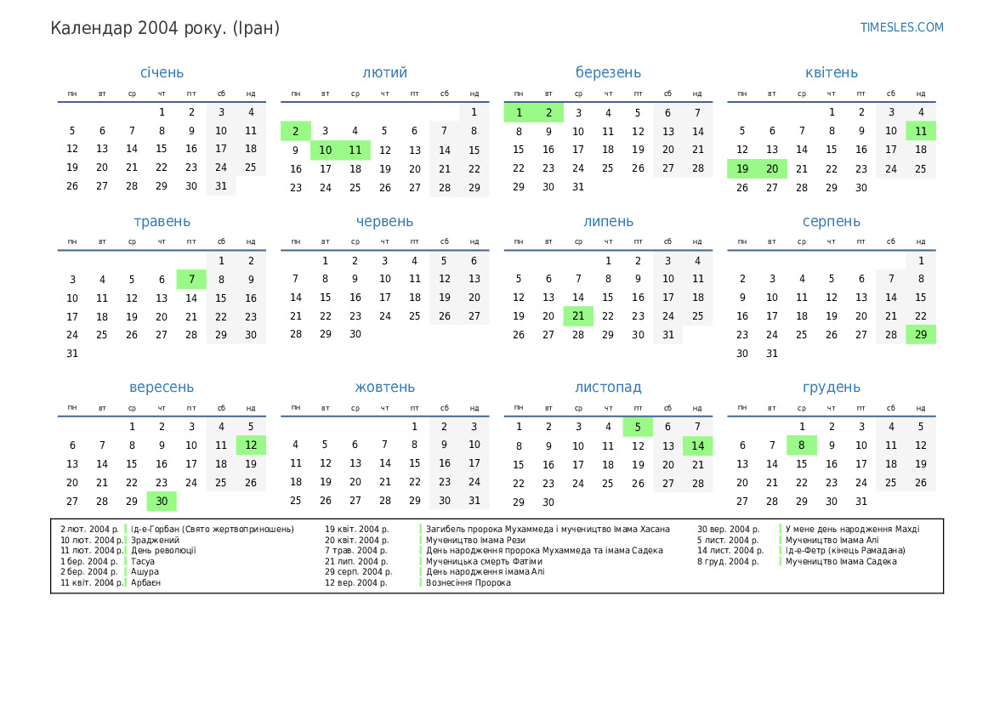This screenshot has width=994, height=703.
Task: Select highlighted 30 in вересень
Action: [x=162, y=502]
